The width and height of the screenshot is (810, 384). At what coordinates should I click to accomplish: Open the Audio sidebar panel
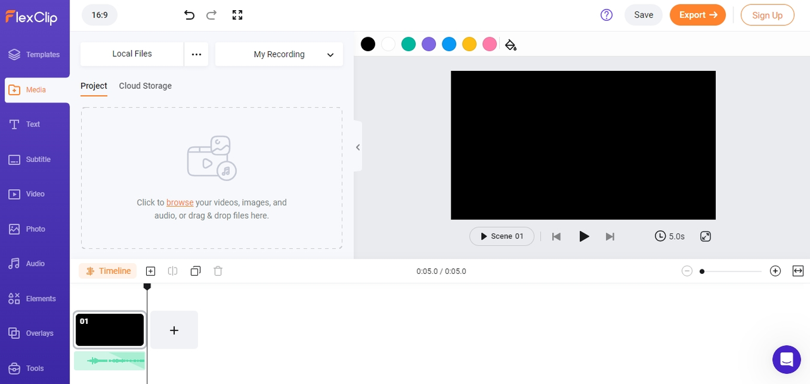click(x=35, y=264)
